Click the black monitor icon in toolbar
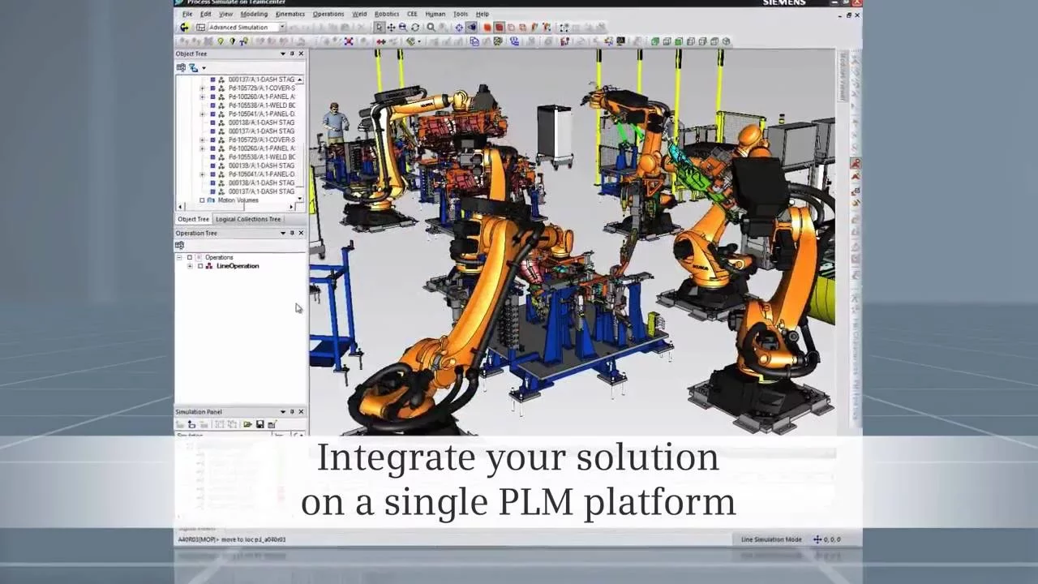1038x584 pixels. pos(620,41)
